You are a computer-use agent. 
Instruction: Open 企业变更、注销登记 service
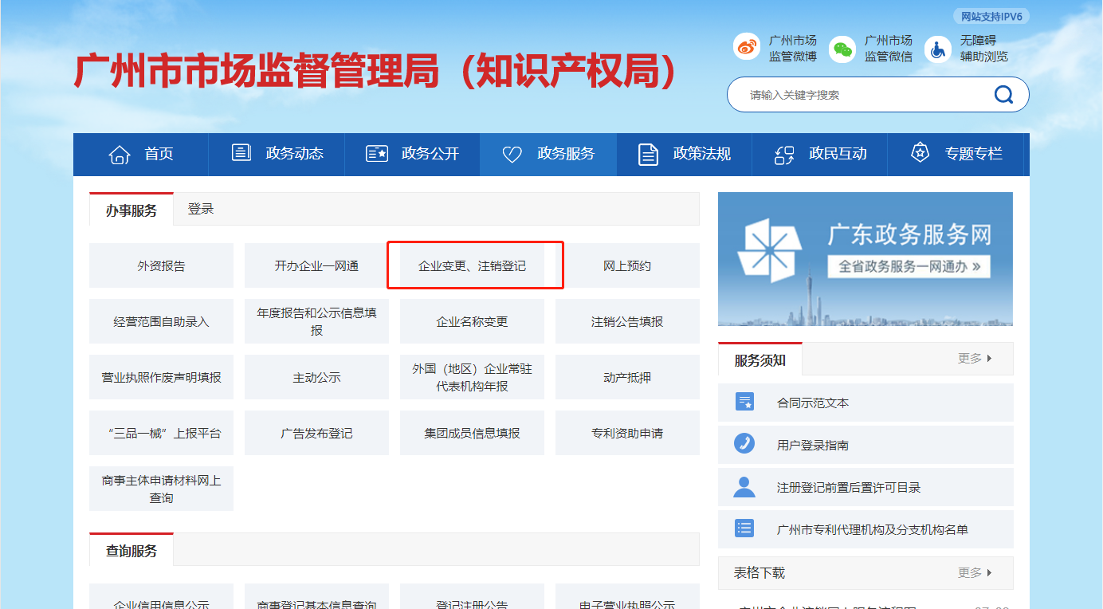coord(475,265)
